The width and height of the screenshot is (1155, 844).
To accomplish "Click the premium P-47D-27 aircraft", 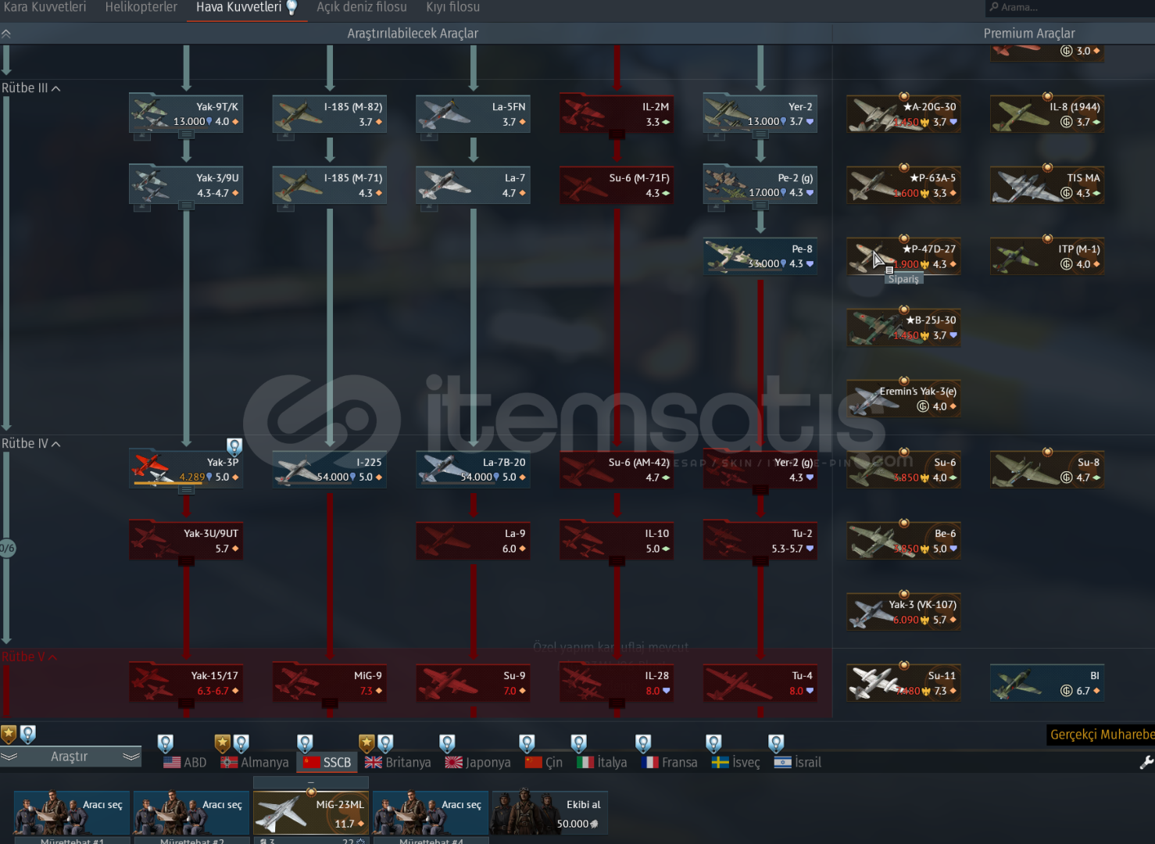I will tap(904, 256).
